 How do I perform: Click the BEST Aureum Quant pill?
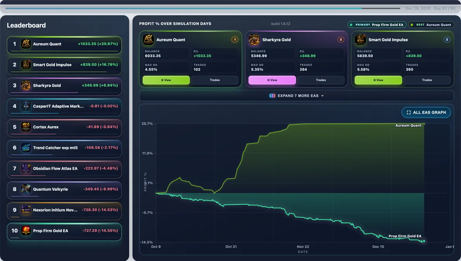(431, 25)
